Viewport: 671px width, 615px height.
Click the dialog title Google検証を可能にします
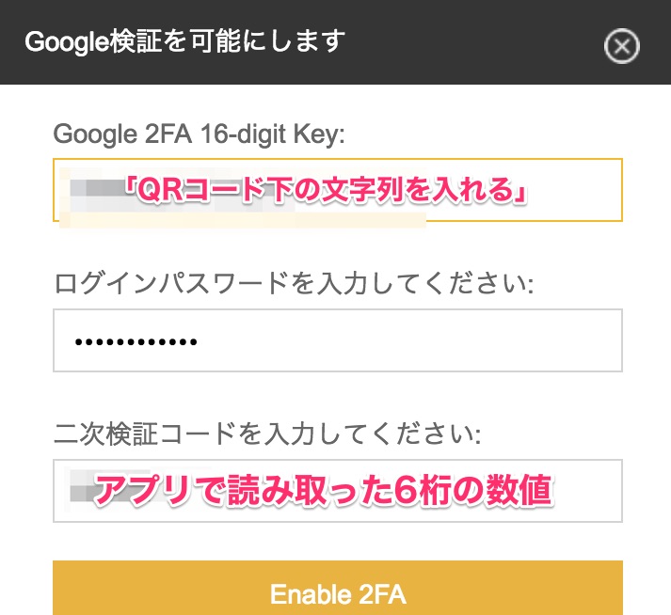click(x=185, y=42)
